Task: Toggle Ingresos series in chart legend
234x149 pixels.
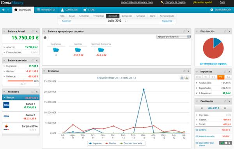Action: click(x=96, y=143)
